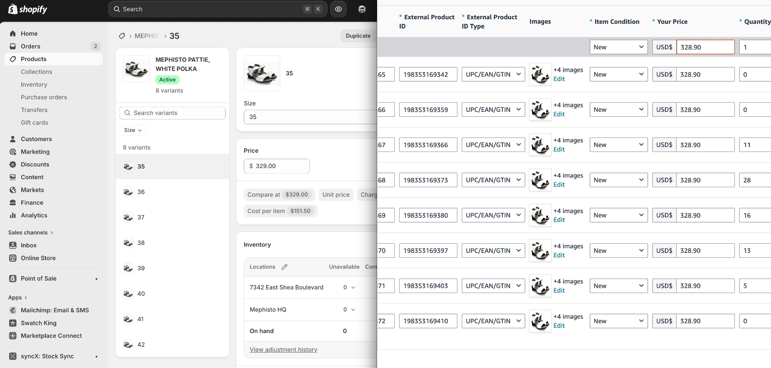The image size is (771, 368).
Task: Click the Analytics bar chart icon
Action: (x=13, y=216)
